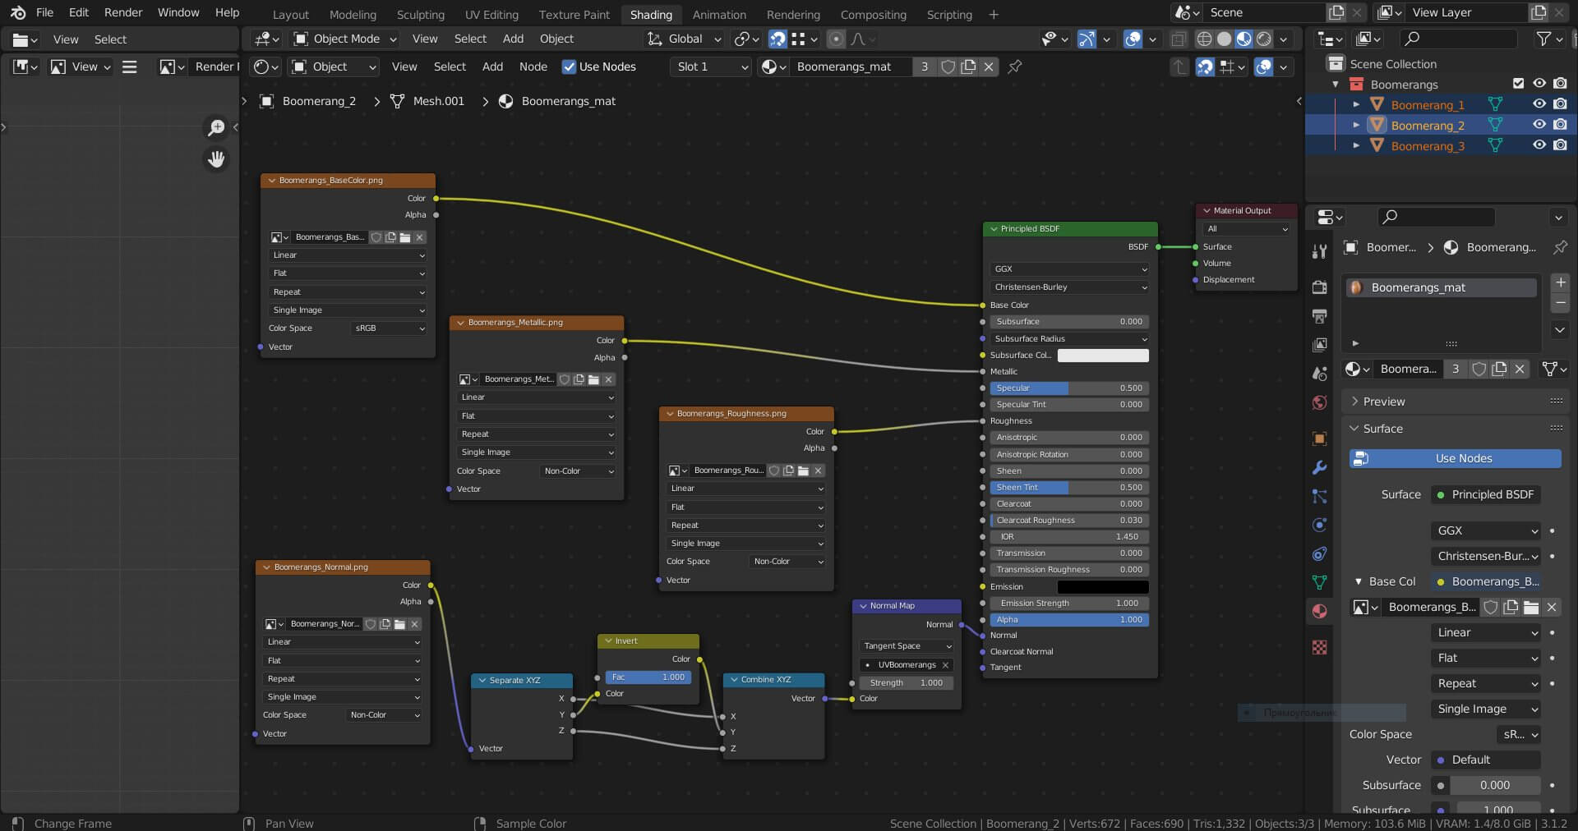Pin the node tree with pin icon

1015,67
